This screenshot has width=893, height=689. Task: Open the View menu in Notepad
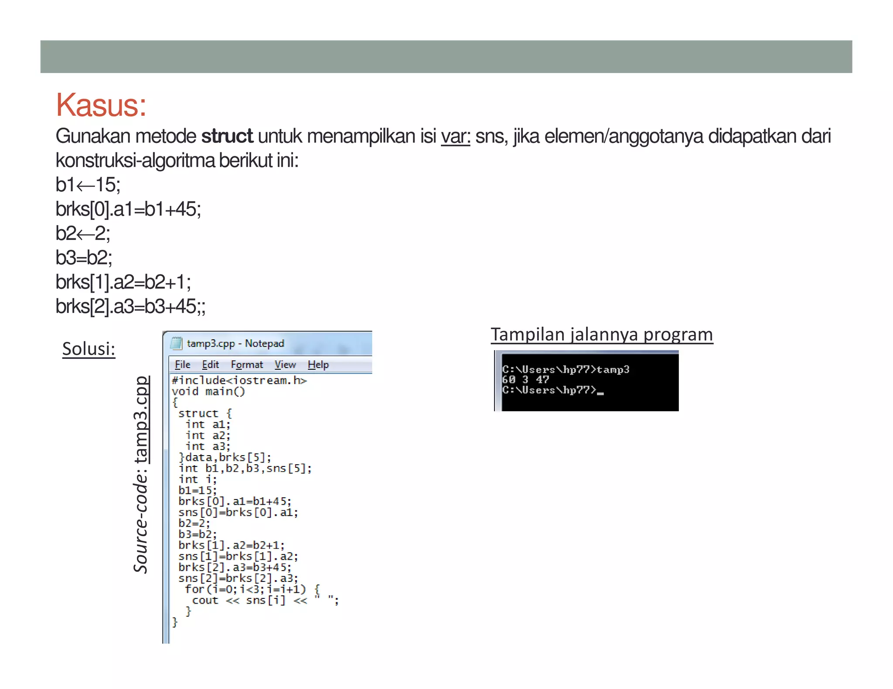(285, 365)
